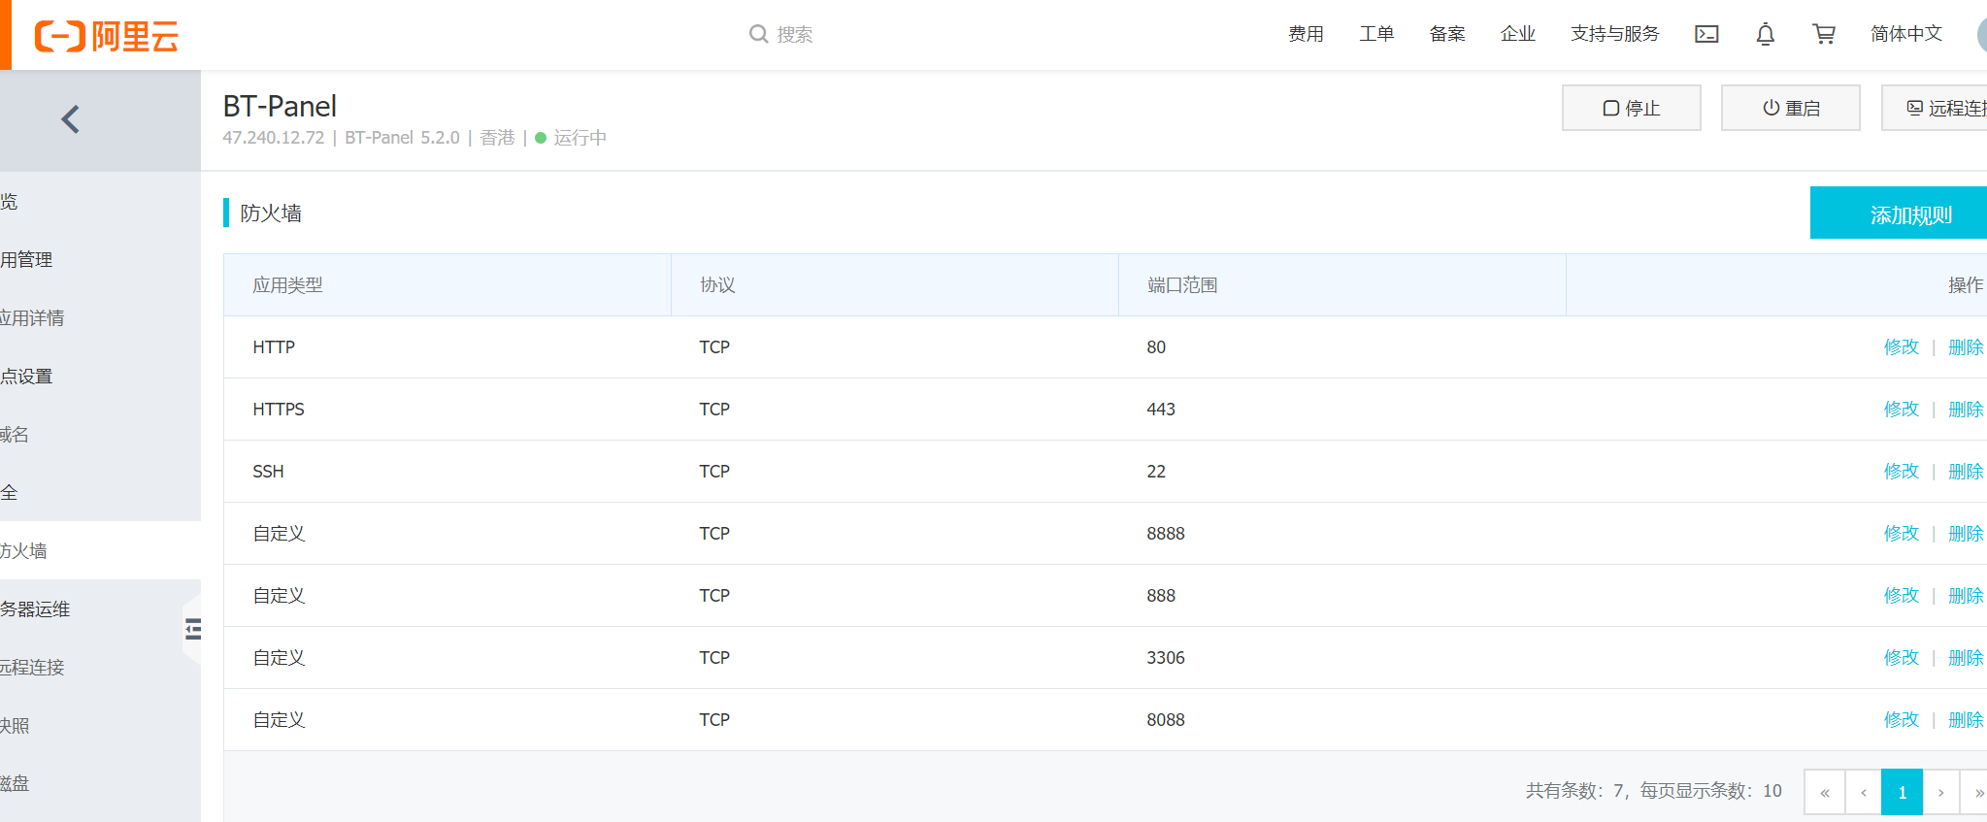Click the 重启 button
1987x822 pixels.
click(1791, 108)
